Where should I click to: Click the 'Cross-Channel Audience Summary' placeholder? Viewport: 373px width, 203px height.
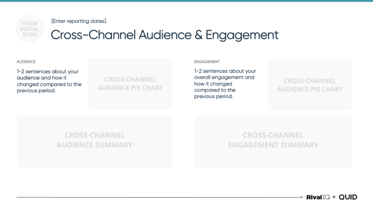[94, 141]
